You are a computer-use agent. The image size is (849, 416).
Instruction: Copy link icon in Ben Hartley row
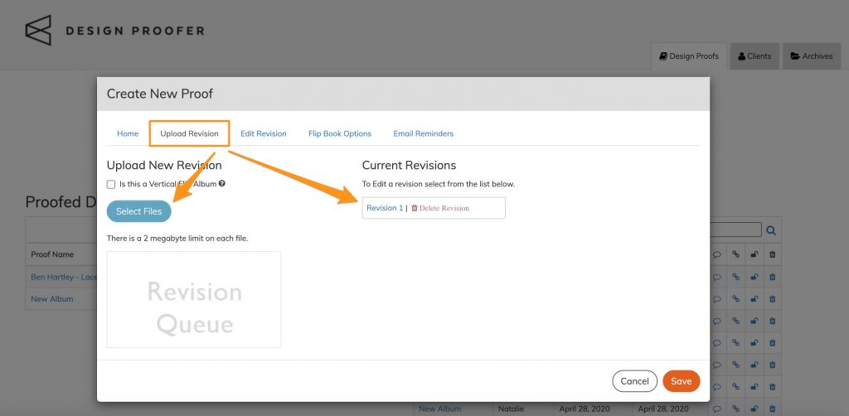click(x=735, y=277)
